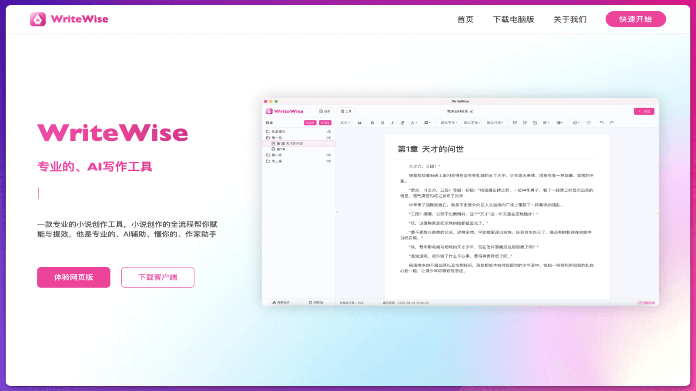Click the pink 新增章 button
The height and width of the screenshot is (391, 696).
pyautogui.click(x=310, y=123)
